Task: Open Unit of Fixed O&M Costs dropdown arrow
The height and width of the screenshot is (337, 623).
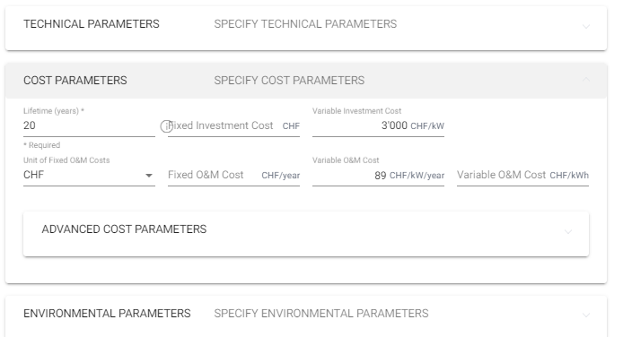Action: click(x=149, y=176)
